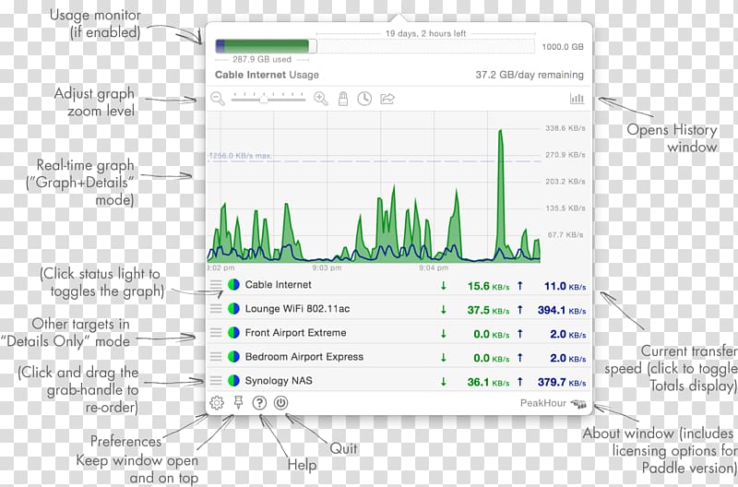Click the clock icon in graph toolbar
This screenshot has height=487, width=738.
click(364, 98)
